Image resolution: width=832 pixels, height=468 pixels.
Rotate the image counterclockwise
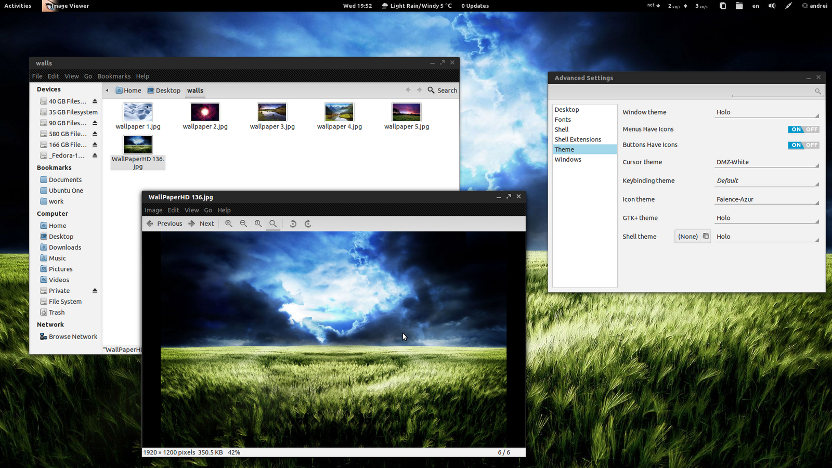click(293, 224)
